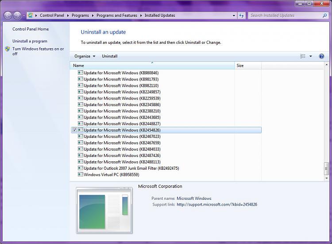Click the Programs and Features breadcrumb
Viewport: 332px width, 244px height.
point(117,15)
